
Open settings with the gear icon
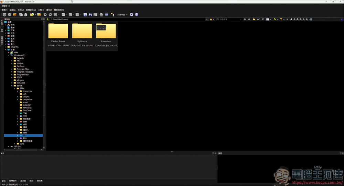coord(131,15)
